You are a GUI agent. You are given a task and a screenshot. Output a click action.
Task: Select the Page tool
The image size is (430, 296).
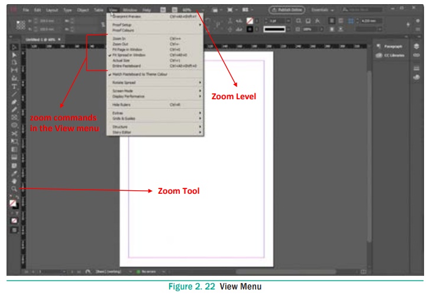point(14,63)
